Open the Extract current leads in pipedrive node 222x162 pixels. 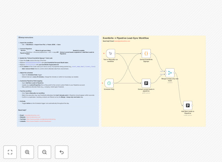point(146,83)
